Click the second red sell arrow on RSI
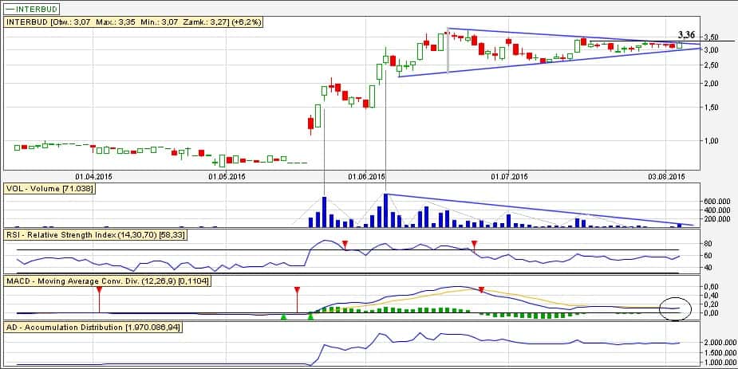The width and height of the screenshot is (738, 369). [474, 244]
